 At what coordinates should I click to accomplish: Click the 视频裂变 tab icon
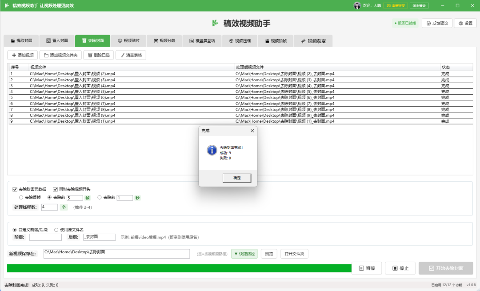[x=303, y=41]
